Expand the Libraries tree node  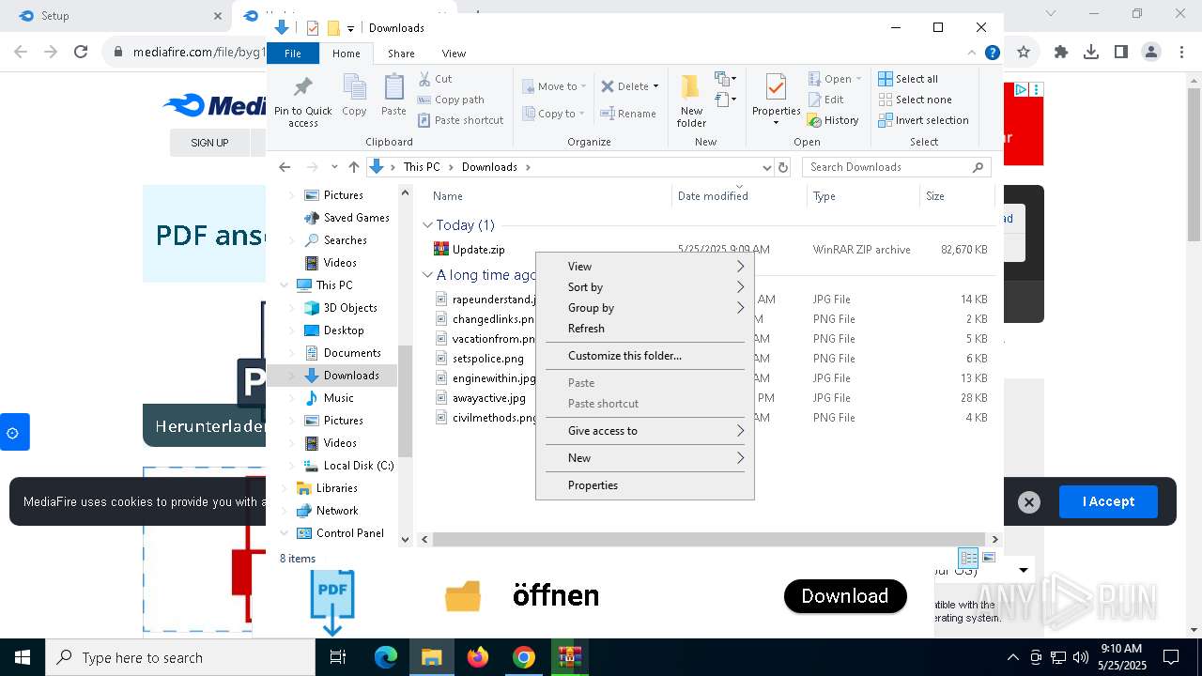click(285, 488)
